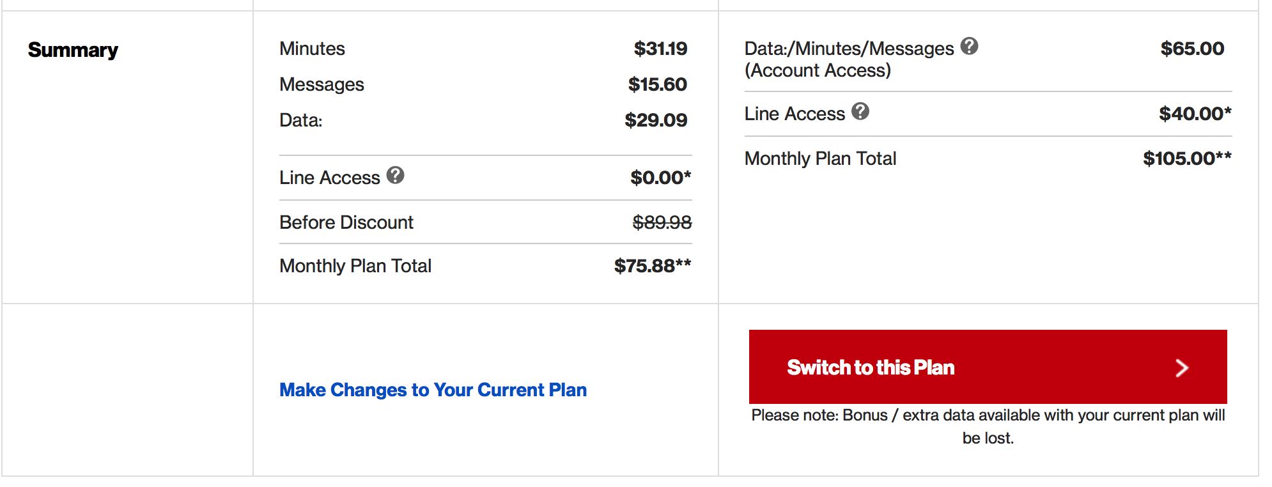
Task: Click the Data/Minutes/Messages Account Access label
Action: click(849, 59)
